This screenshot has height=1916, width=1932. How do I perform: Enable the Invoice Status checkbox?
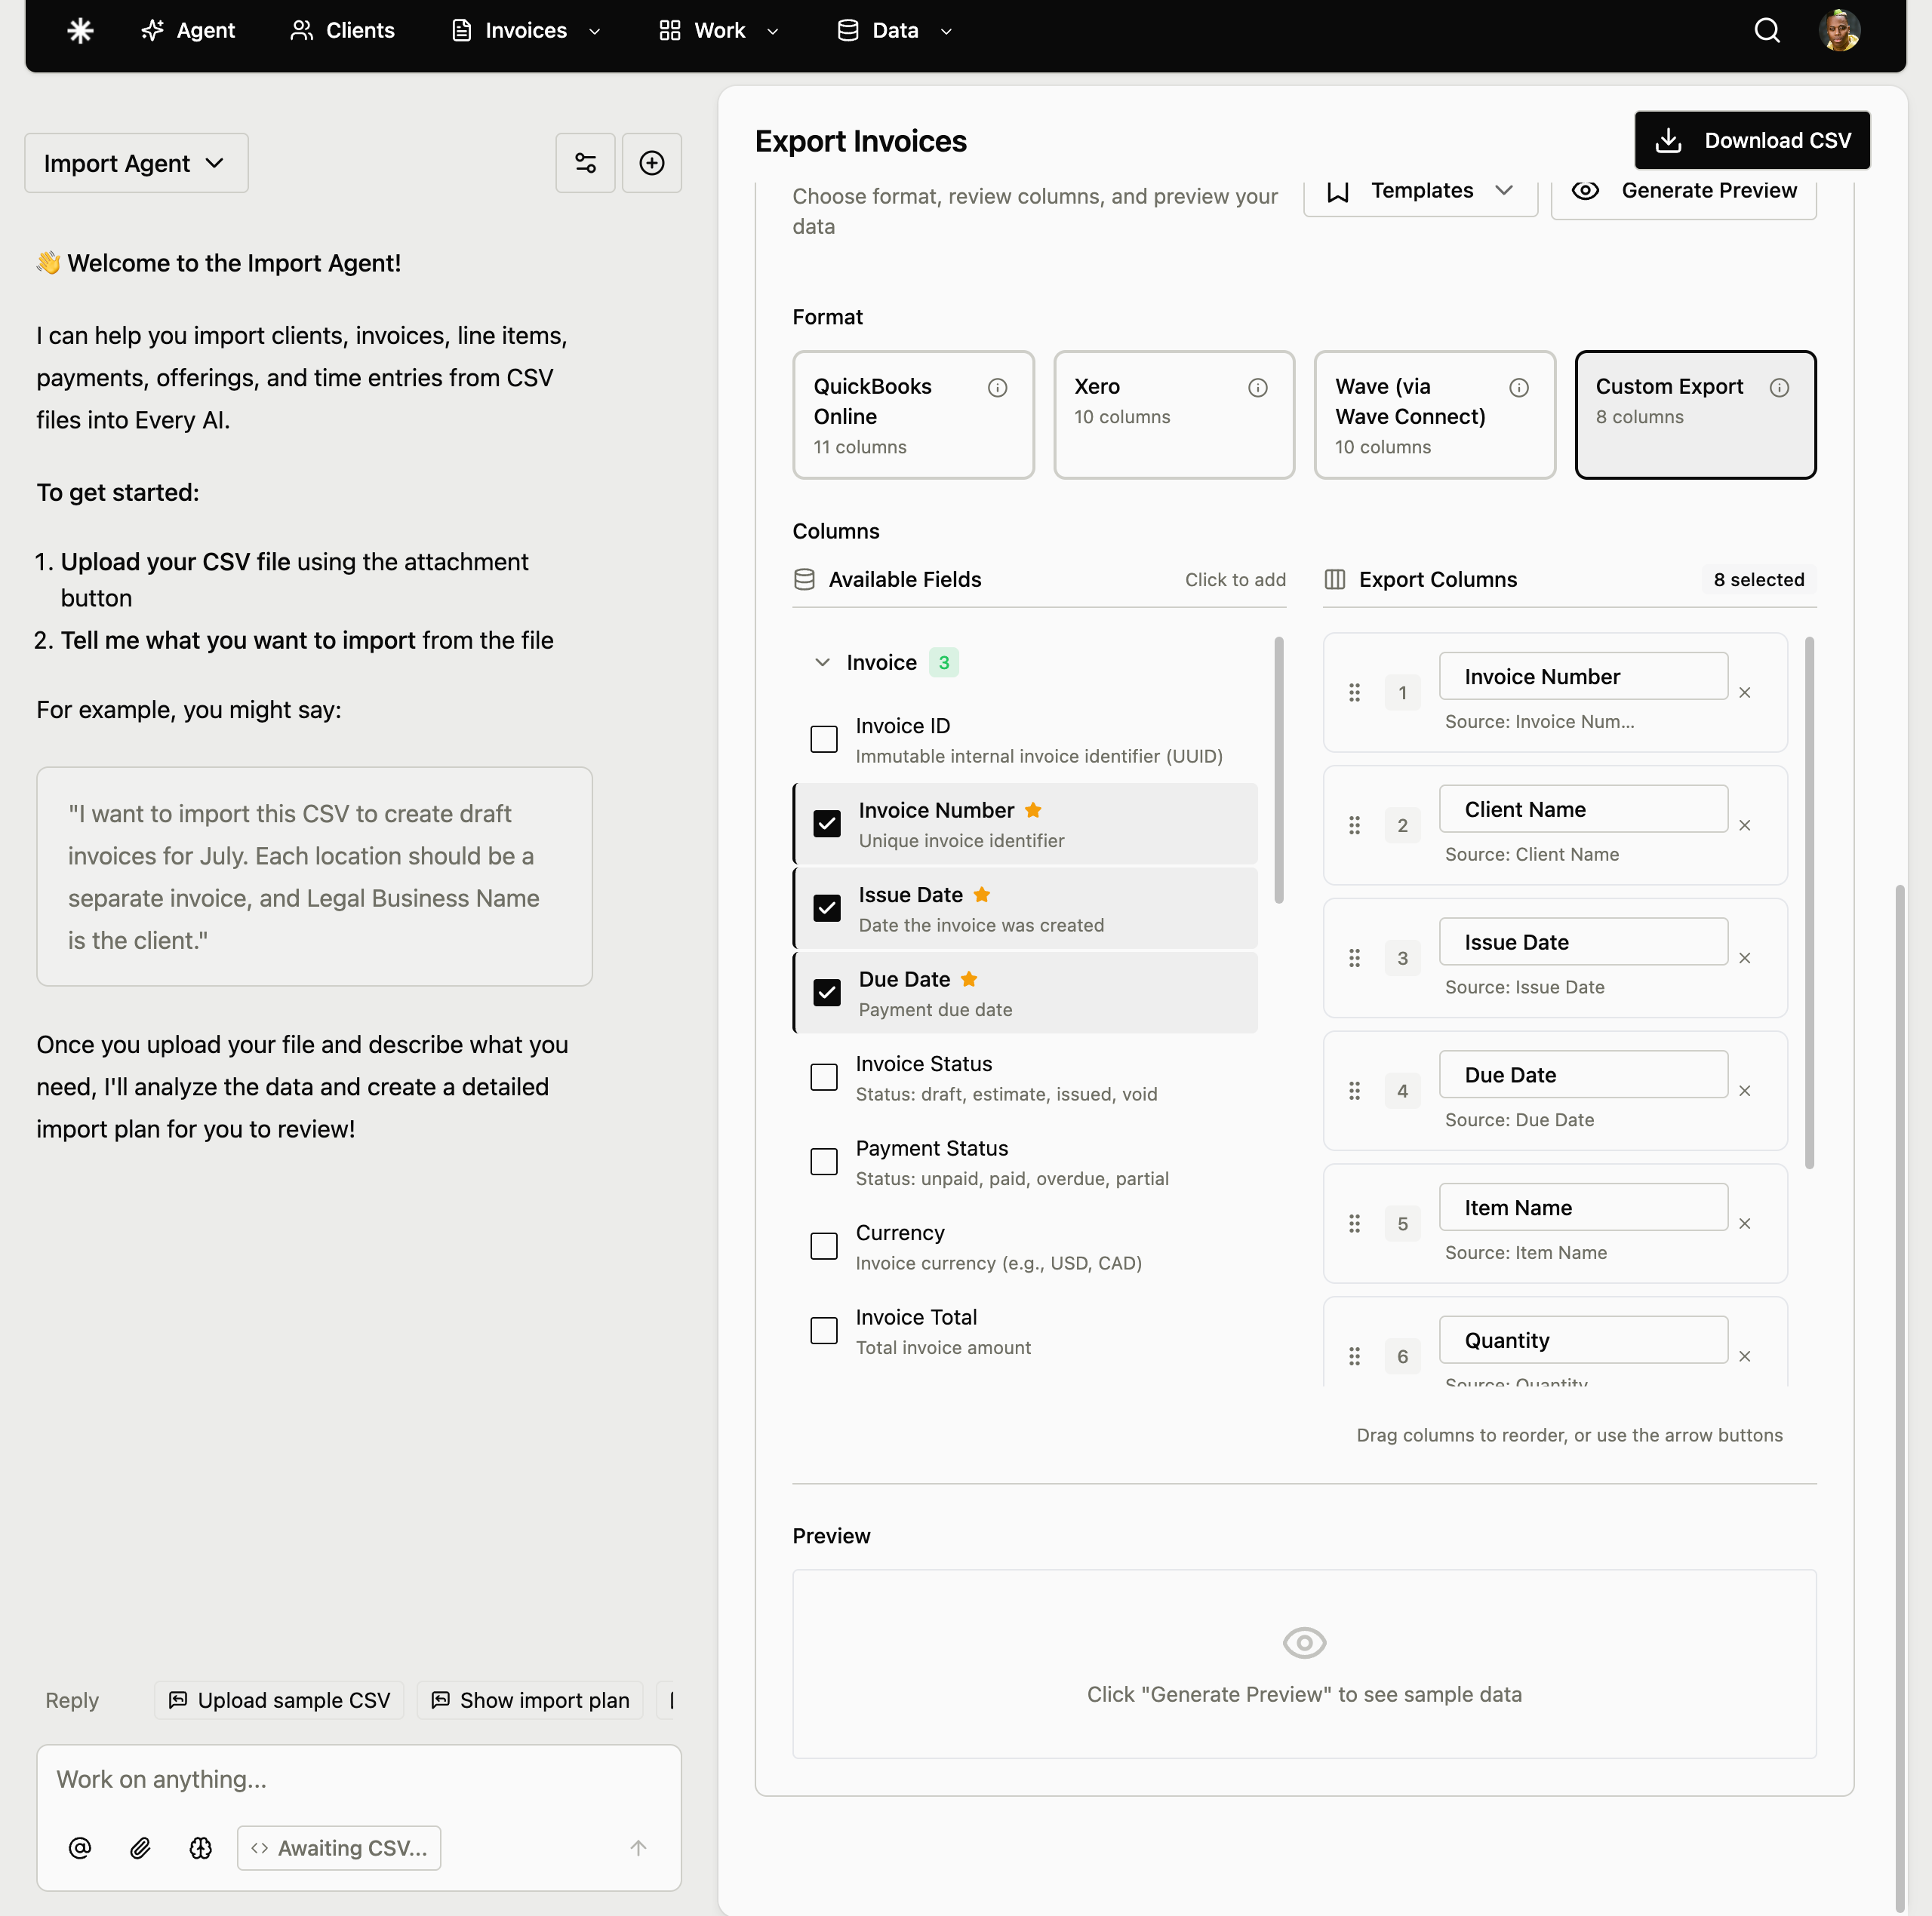tap(823, 1076)
